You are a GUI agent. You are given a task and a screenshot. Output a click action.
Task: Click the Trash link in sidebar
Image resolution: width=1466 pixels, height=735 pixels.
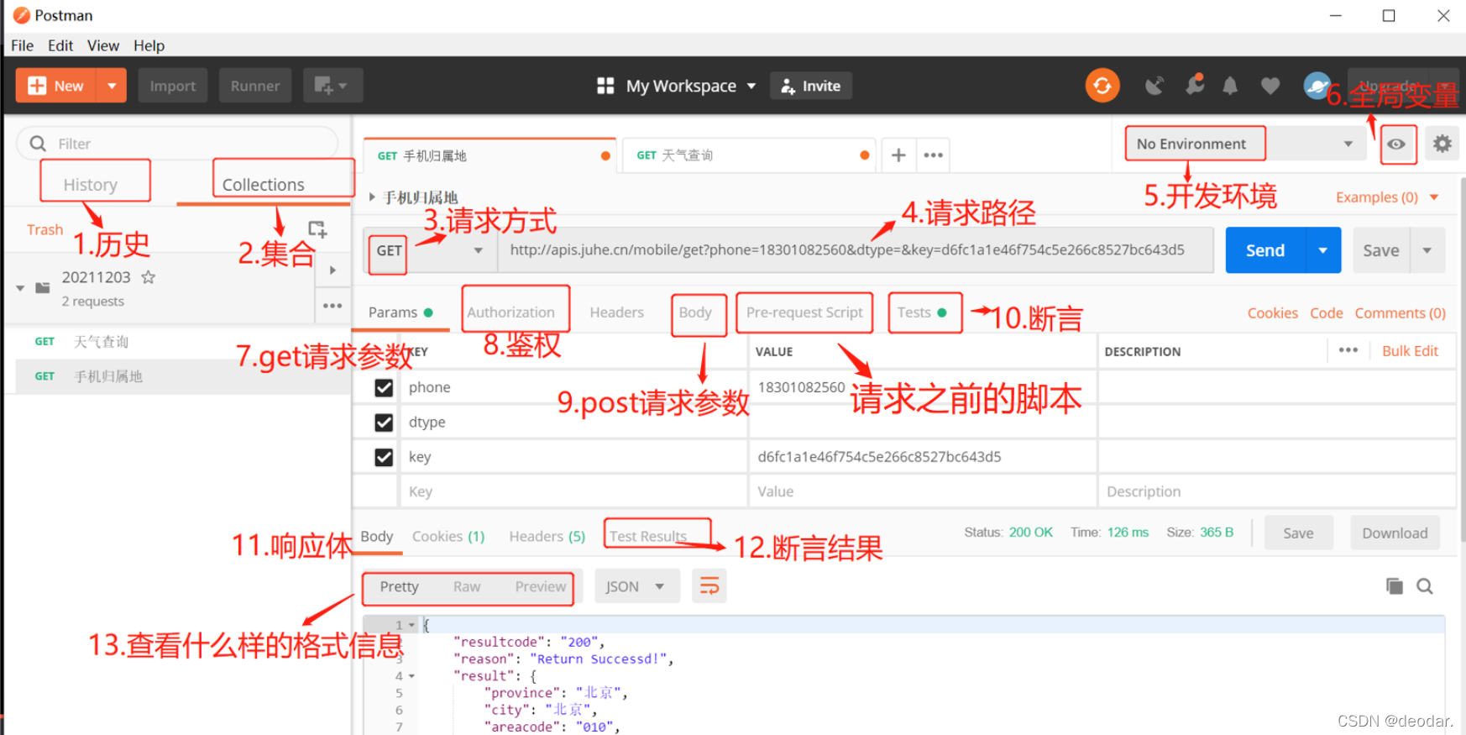pyautogui.click(x=45, y=229)
